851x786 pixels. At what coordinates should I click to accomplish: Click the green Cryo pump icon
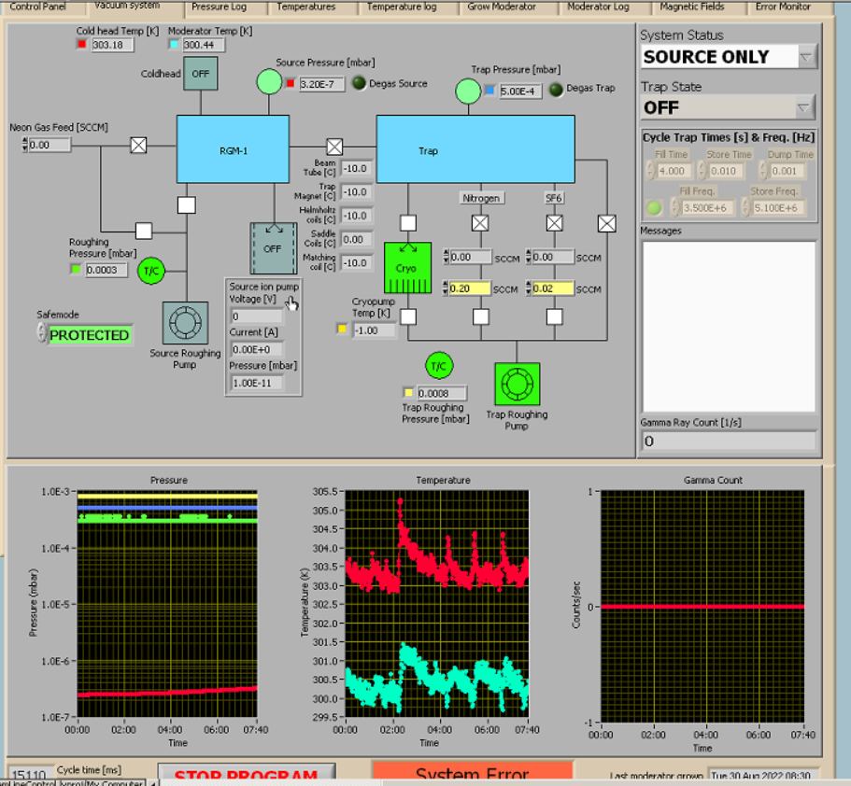tap(407, 268)
